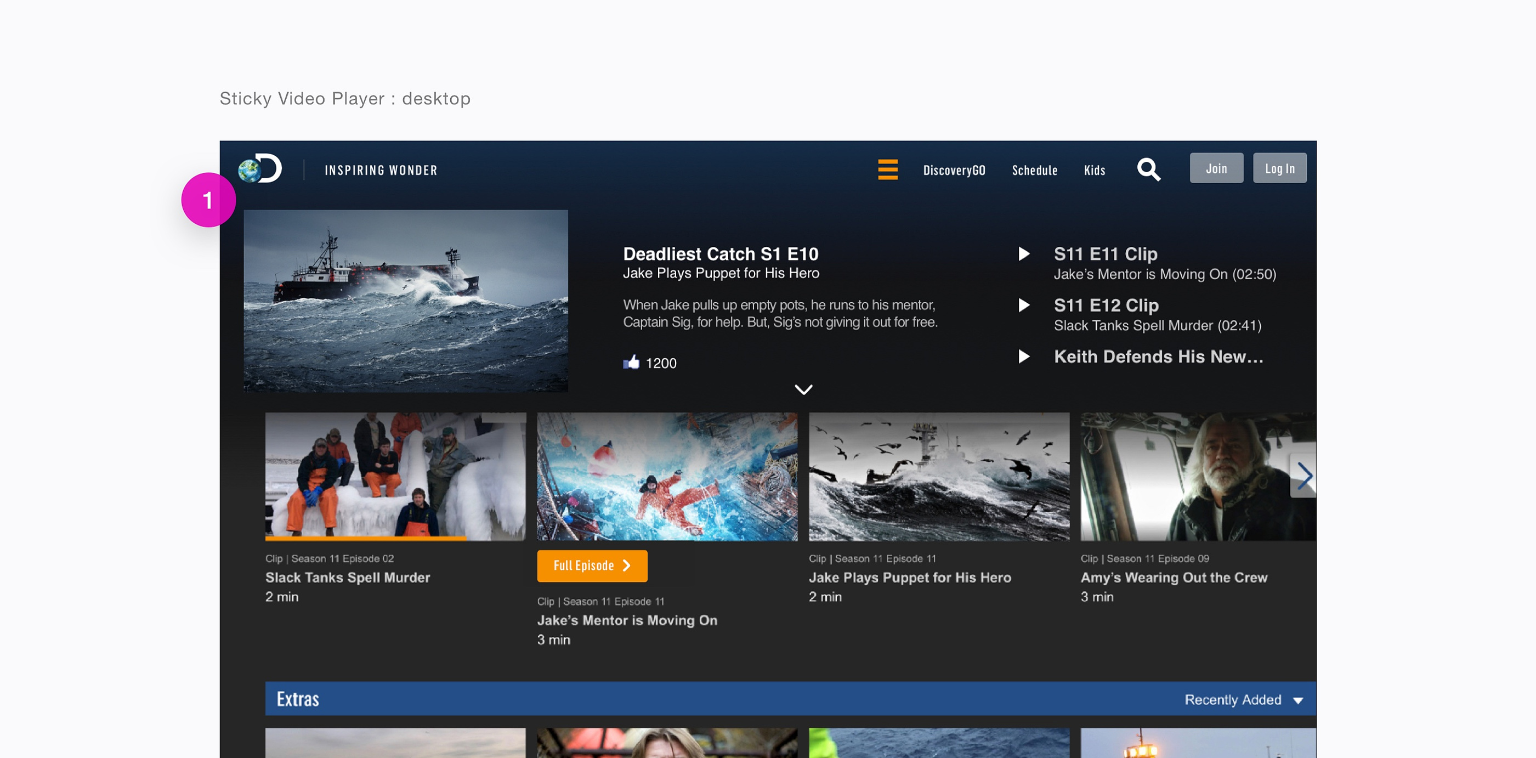Select thumbnail of ship with birds

pos(939,476)
